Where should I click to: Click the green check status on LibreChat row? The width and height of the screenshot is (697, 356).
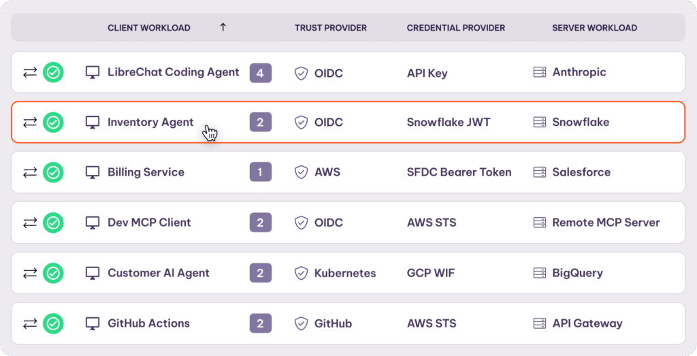[53, 72]
